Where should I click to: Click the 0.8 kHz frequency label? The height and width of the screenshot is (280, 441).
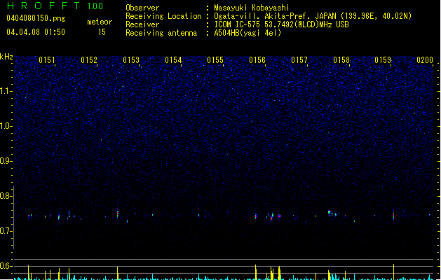tap(6, 196)
